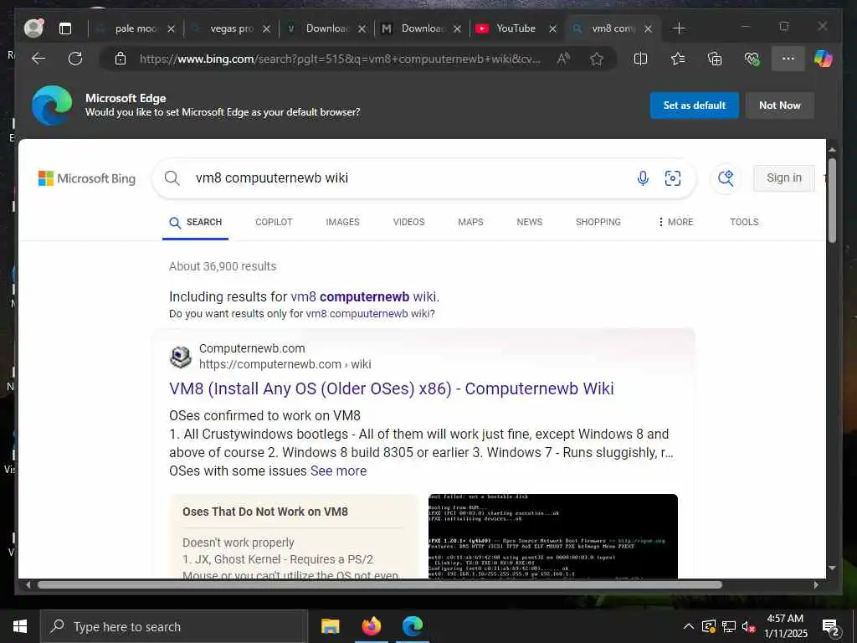Select the NEWS search tab
The image size is (857, 643).
[530, 222]
